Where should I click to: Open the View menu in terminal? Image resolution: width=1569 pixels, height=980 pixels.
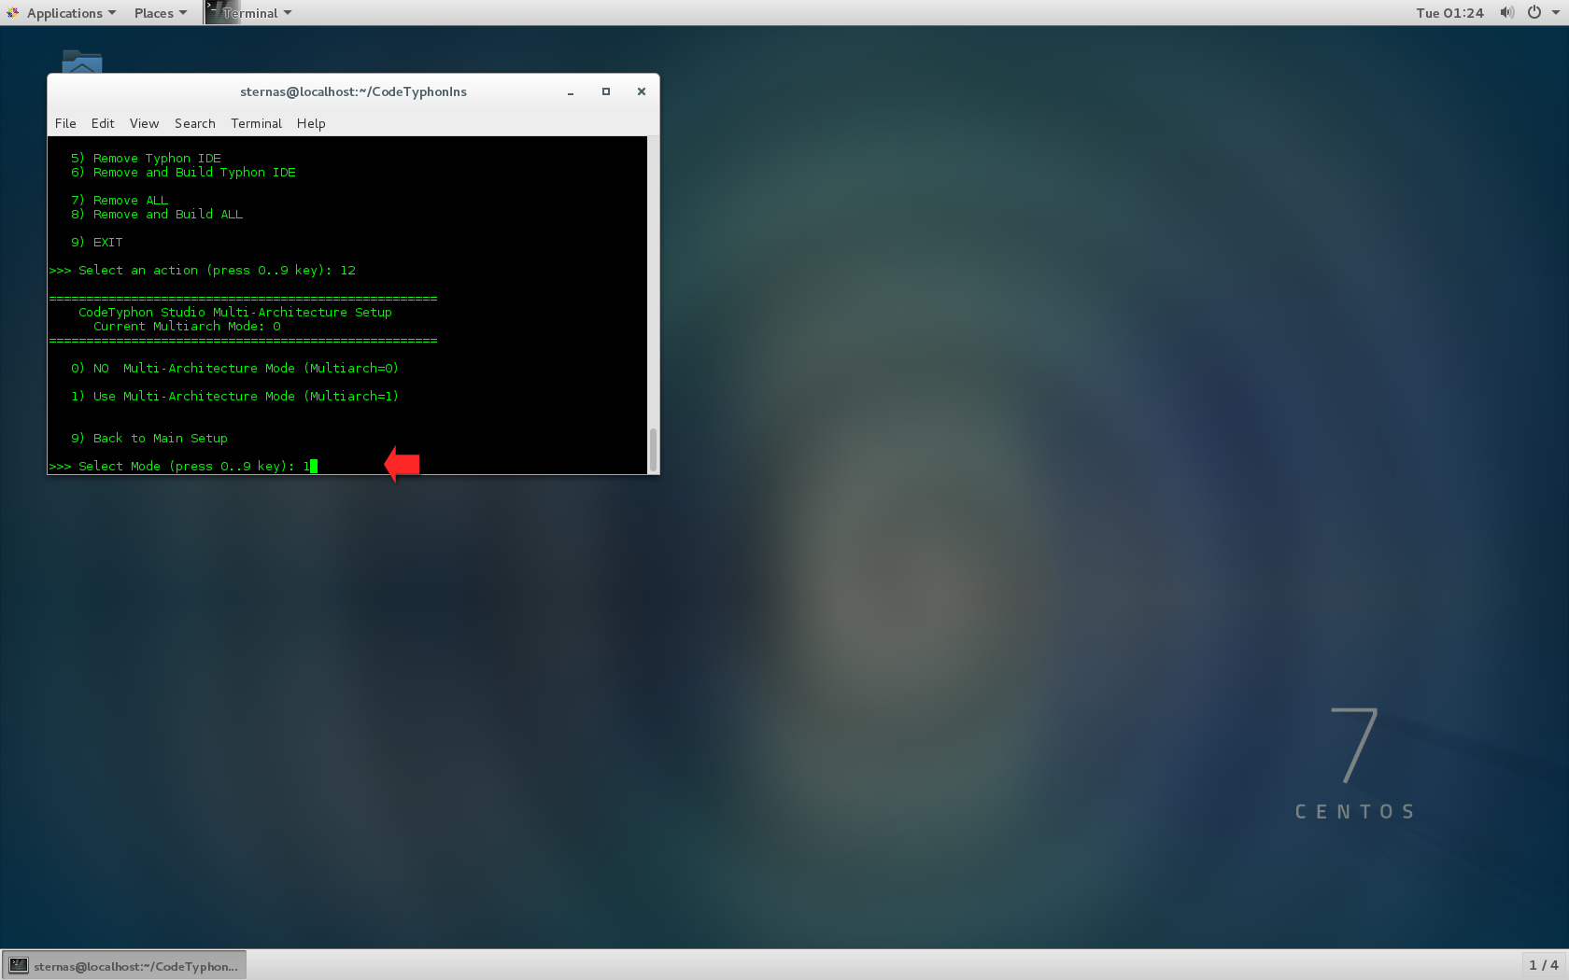pyautogui.click(x=144, y=123)
